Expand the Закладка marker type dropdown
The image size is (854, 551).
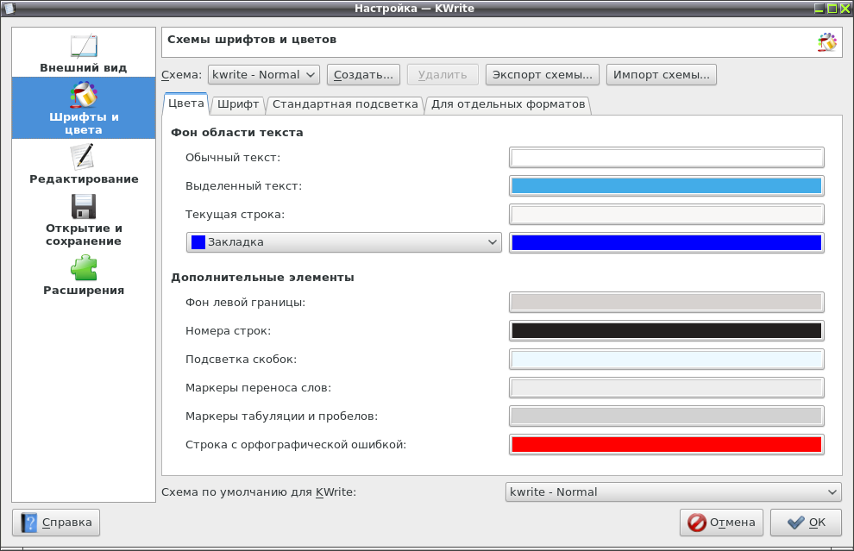point(343,242)
